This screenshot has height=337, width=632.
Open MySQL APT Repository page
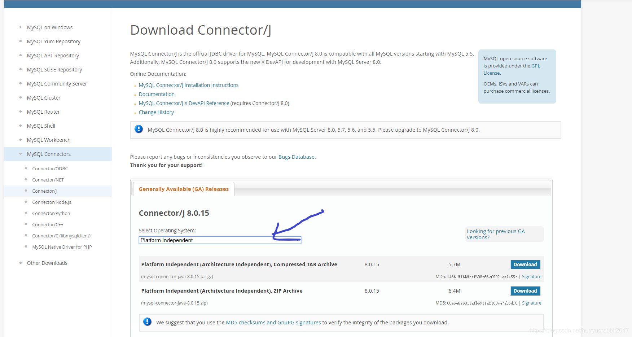(53, 56)
